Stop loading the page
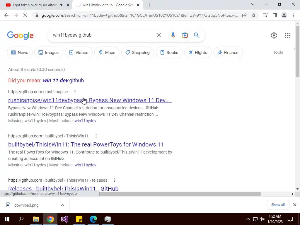The image size is (300, 225). 25,15
